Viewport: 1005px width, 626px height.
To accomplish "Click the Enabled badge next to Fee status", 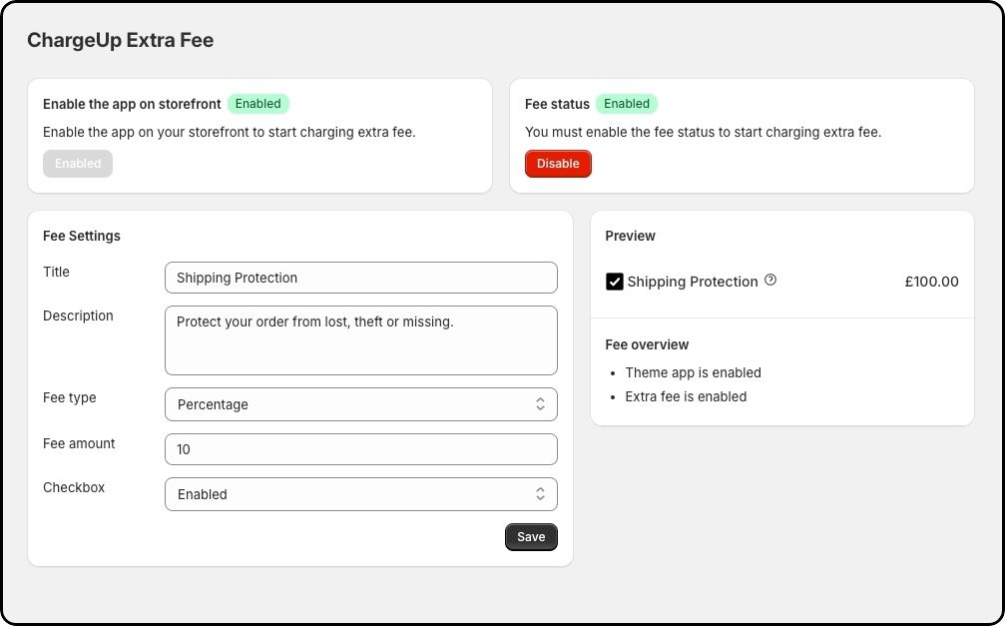I will click(627, 103).
